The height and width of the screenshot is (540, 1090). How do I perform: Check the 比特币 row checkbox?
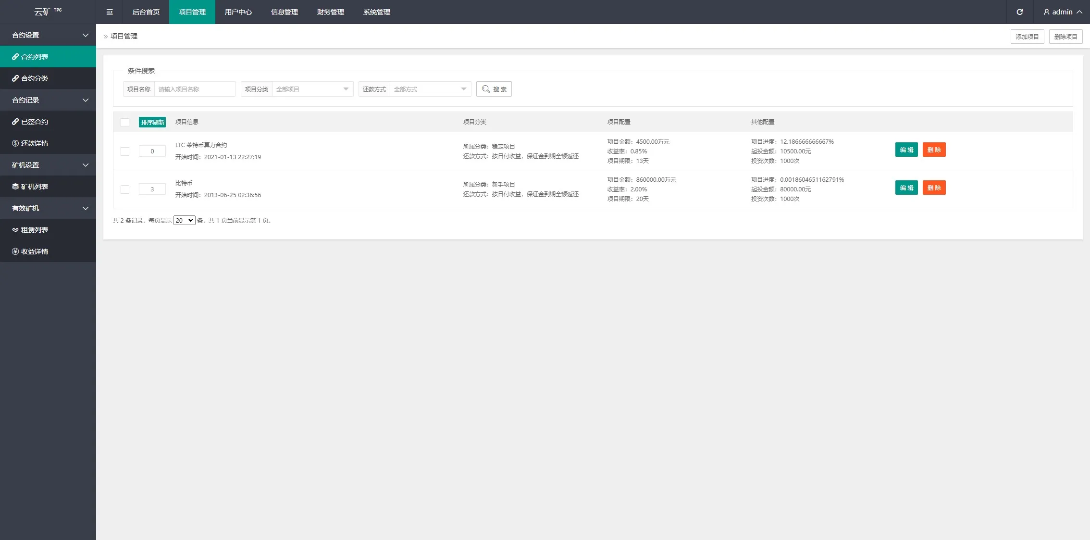(x=125, y=189)
